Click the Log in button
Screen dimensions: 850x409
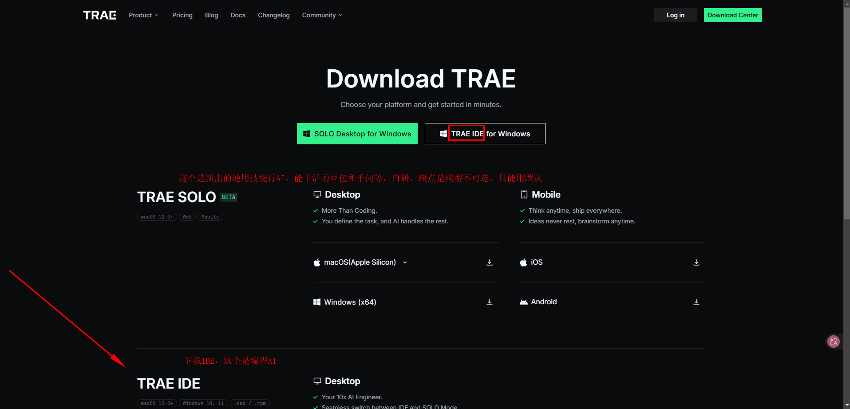[676, 15]
